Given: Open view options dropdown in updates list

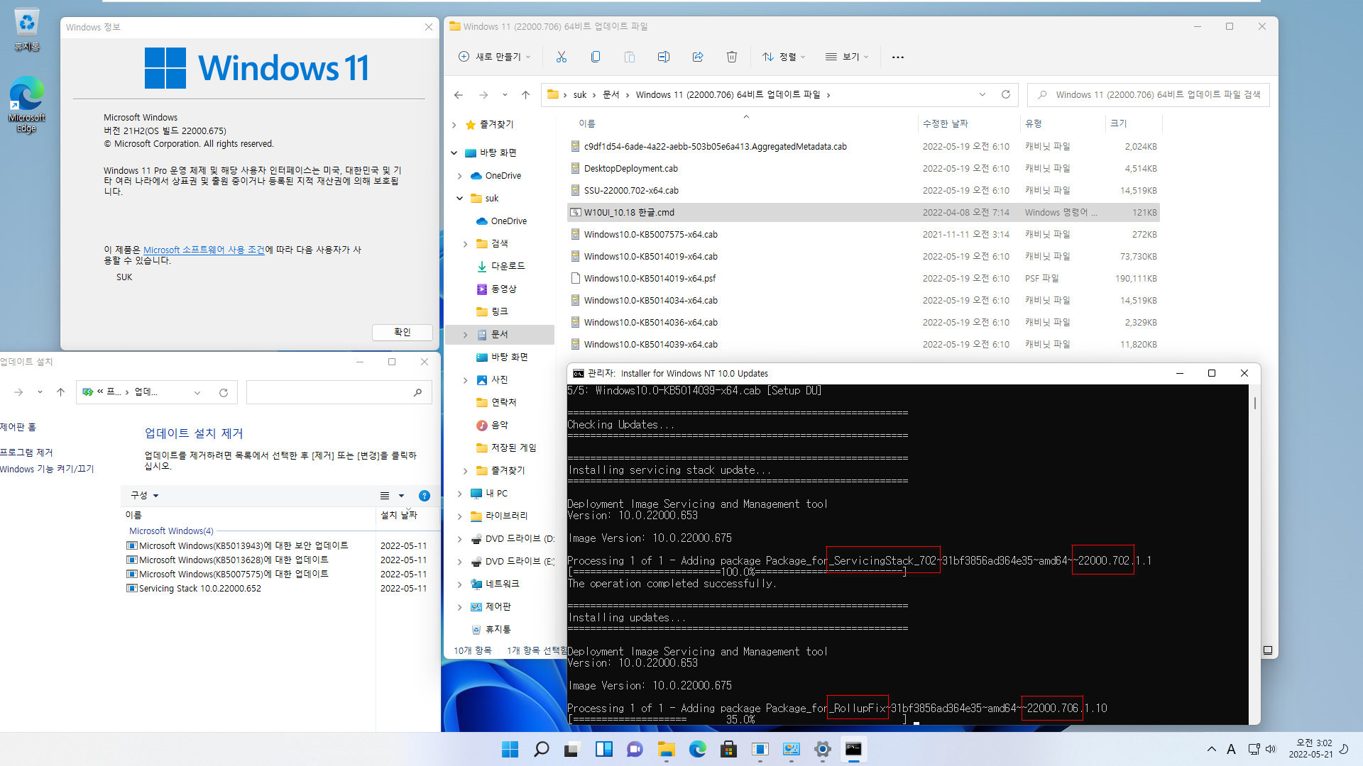Looking at the screenshot, I should pos(402,496).
